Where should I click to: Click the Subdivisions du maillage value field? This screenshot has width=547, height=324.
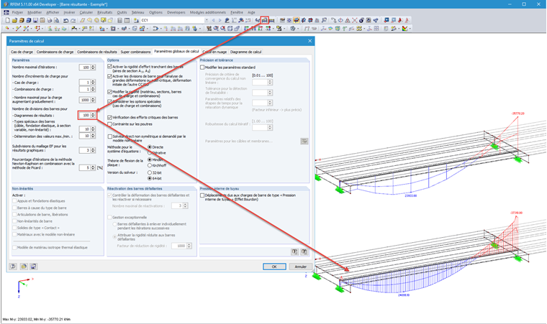85,150
